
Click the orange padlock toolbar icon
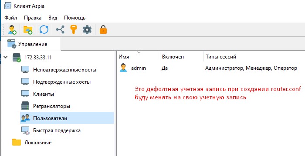pos(103,30)
